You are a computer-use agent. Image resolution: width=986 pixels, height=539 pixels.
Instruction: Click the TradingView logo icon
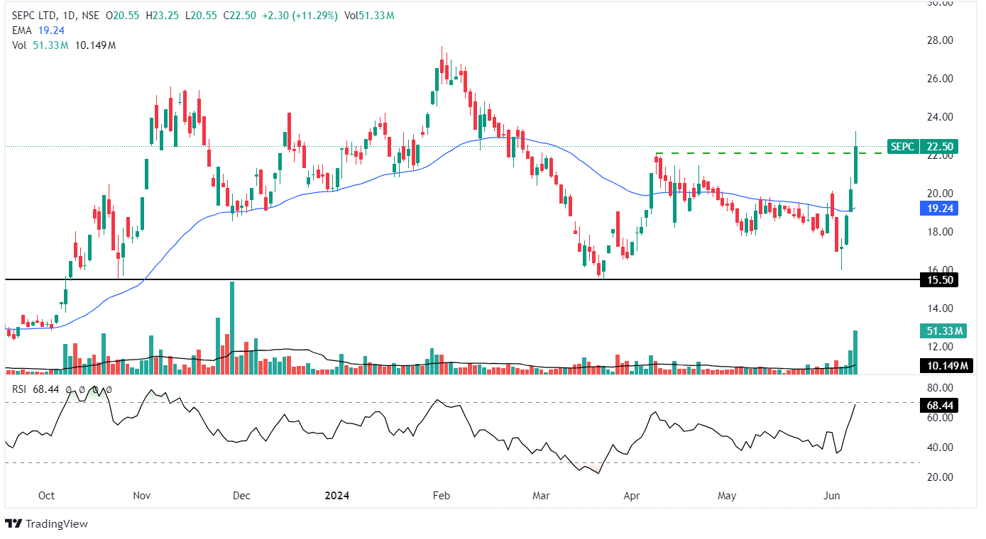point(13,523)
